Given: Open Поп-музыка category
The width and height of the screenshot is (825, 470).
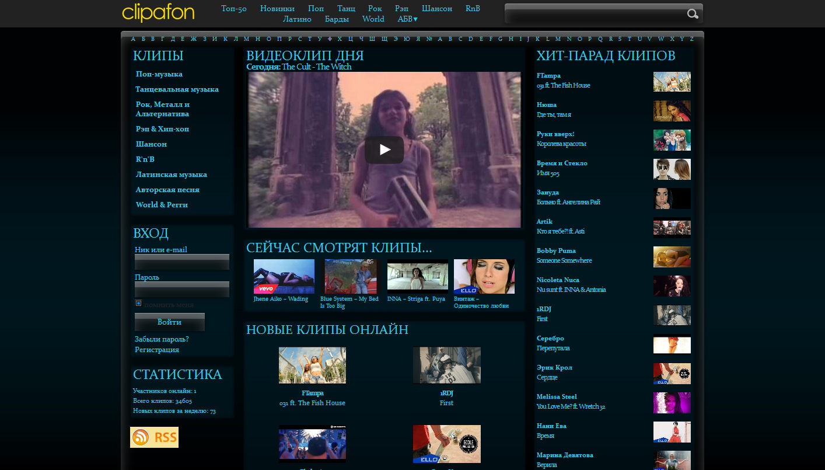Looking at the screenshot, I should point(159,74).
